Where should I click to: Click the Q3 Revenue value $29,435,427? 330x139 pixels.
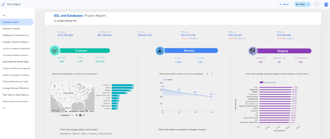[236, 35]
